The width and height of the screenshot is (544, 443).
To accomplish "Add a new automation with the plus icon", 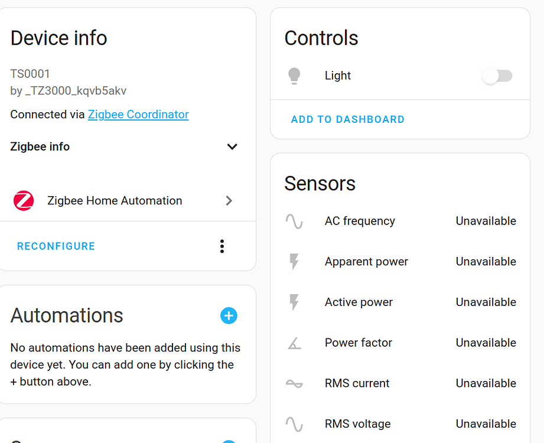I will (229, 316).
